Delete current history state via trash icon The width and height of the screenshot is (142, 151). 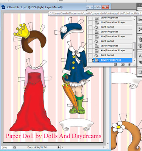129,65
